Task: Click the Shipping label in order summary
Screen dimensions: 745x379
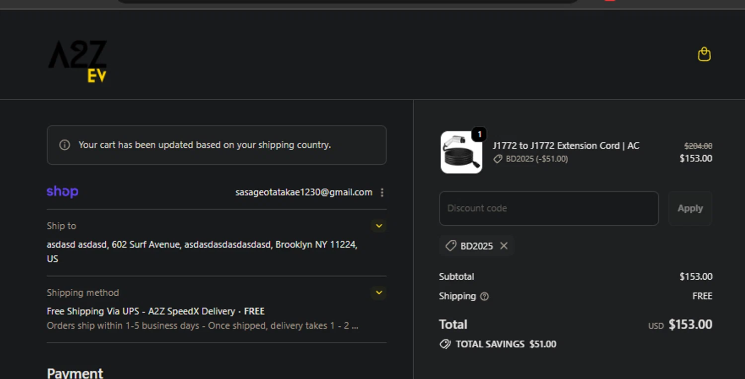Action: [457, 296]
